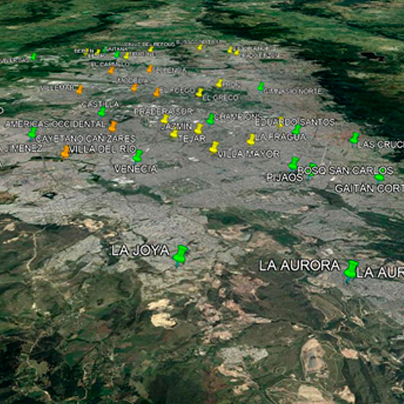Select the Villa Mayor yellow pushpin

click(x=214, y=147)
